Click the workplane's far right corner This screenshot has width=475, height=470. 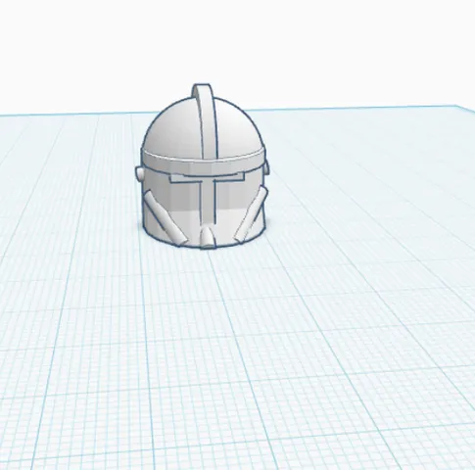click(457, 106)
